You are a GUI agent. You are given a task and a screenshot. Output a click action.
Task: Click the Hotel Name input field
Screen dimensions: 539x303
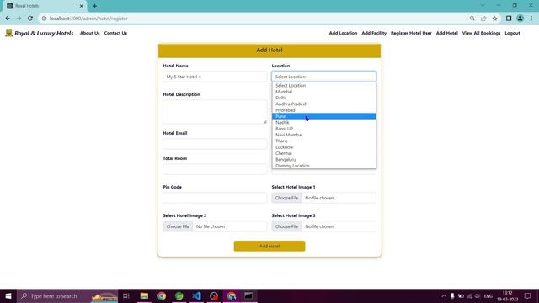(215, 77)
